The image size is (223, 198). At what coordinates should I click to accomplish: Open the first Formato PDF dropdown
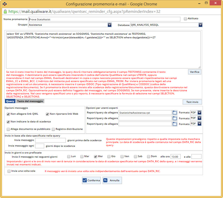(x=199, y=113)
